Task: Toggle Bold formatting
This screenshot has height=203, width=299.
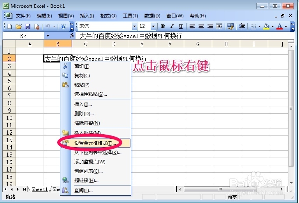Action: pos(163,26)
